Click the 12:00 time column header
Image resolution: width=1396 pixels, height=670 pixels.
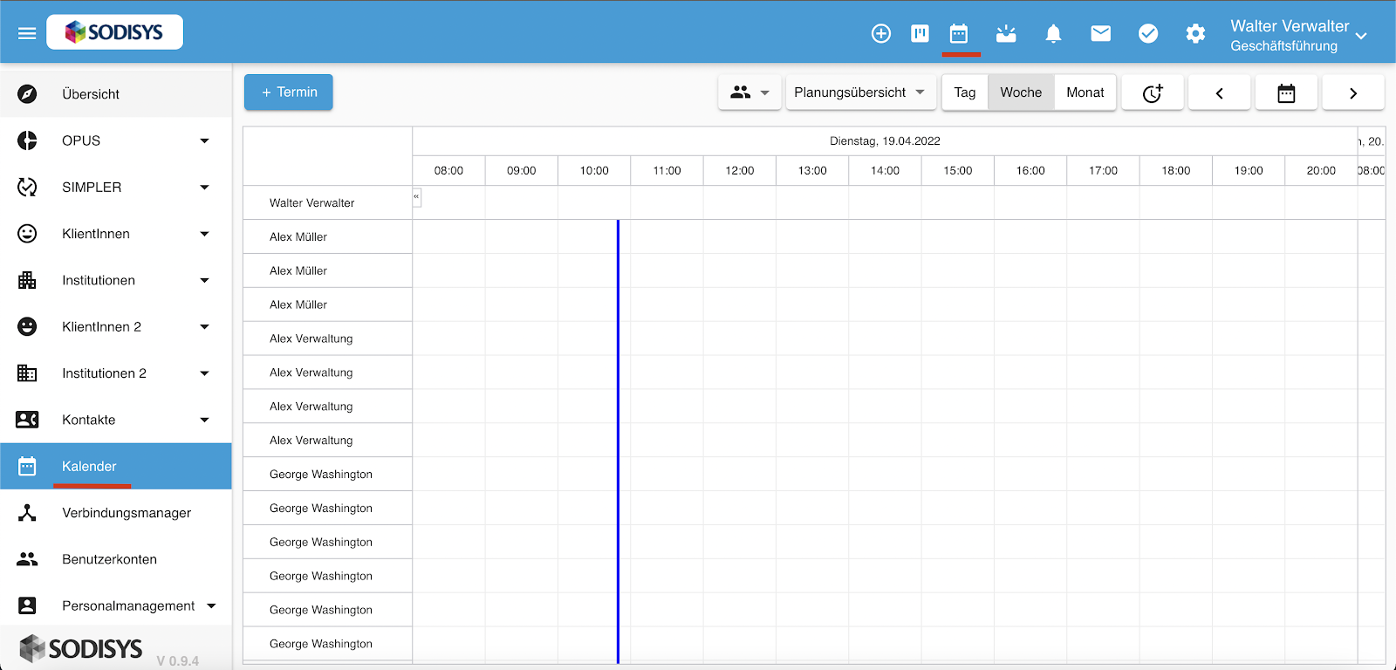point(740,170)
